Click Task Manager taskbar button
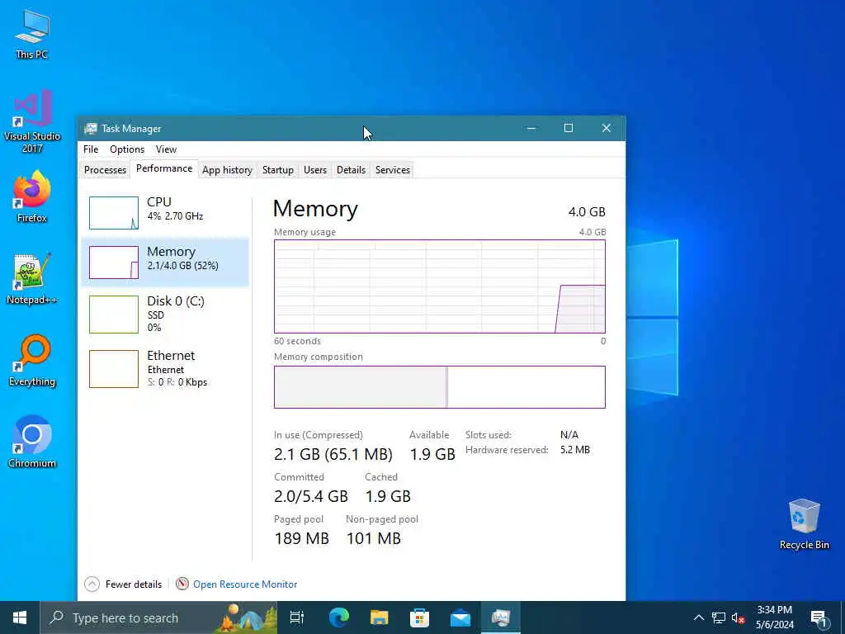The height and width of the screenshot is (634, 845). pyautogui.click(x=501, y=617)
